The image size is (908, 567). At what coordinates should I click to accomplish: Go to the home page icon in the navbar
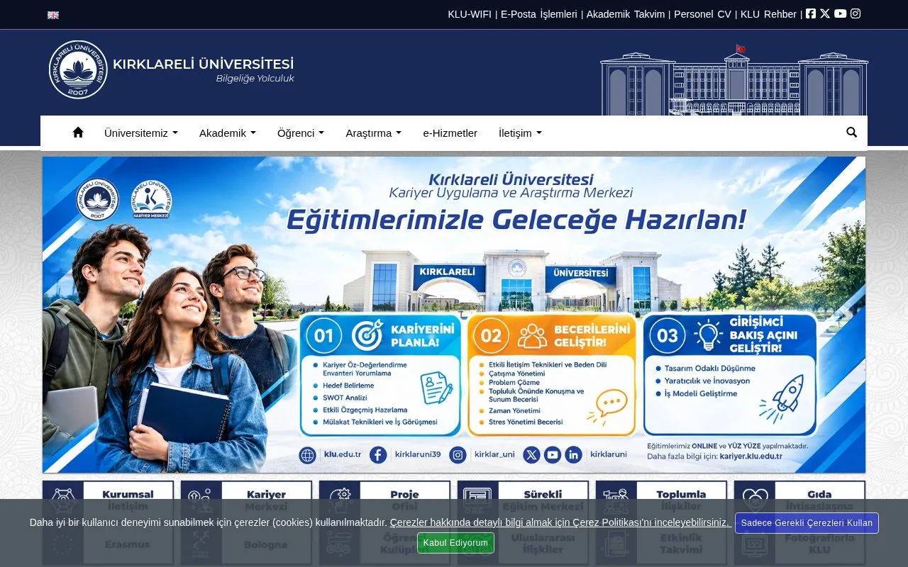click(78, 133)
